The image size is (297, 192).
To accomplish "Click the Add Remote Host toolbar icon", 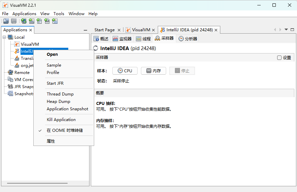I will coord(24,21).
